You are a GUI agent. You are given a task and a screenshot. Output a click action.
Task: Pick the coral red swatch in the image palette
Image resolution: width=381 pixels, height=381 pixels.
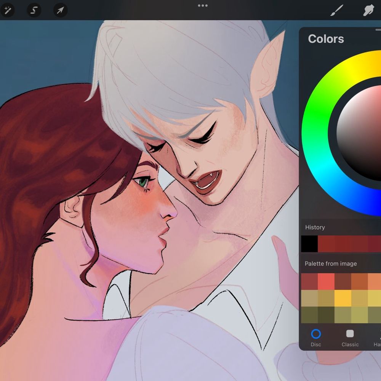[326, 282]
